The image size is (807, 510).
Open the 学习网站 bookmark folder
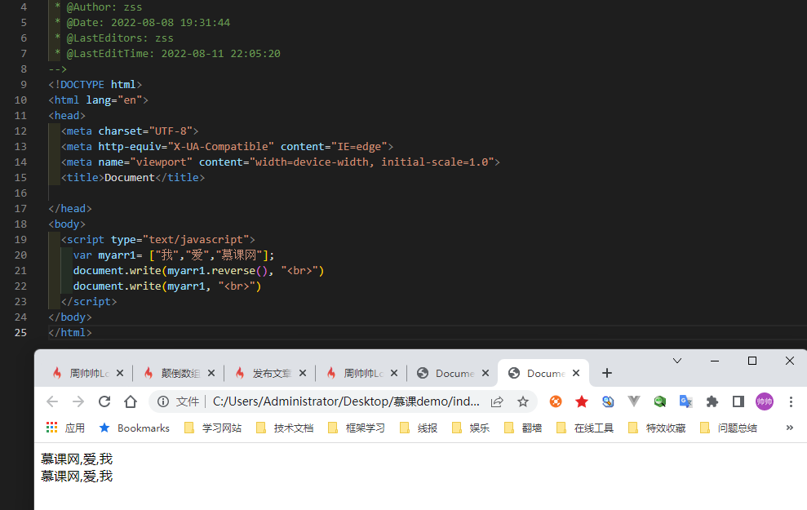(x=213, y=428)
